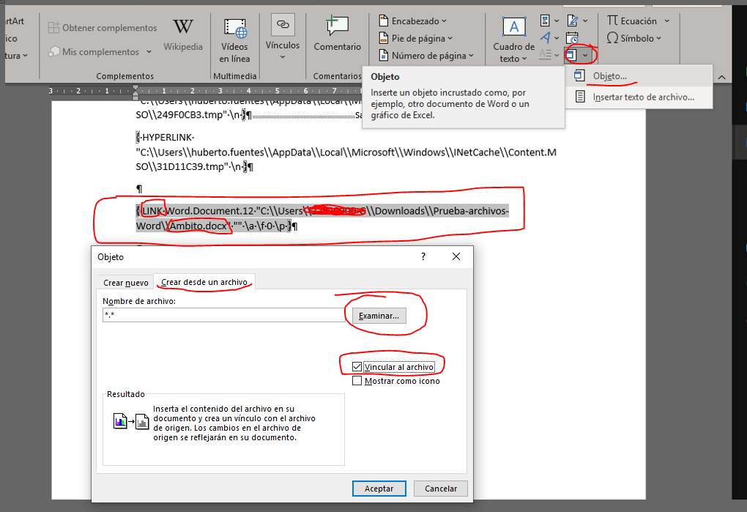Open the Vínculos group
The width and height of the screenshot is (747, 512).
click(283, 37)
